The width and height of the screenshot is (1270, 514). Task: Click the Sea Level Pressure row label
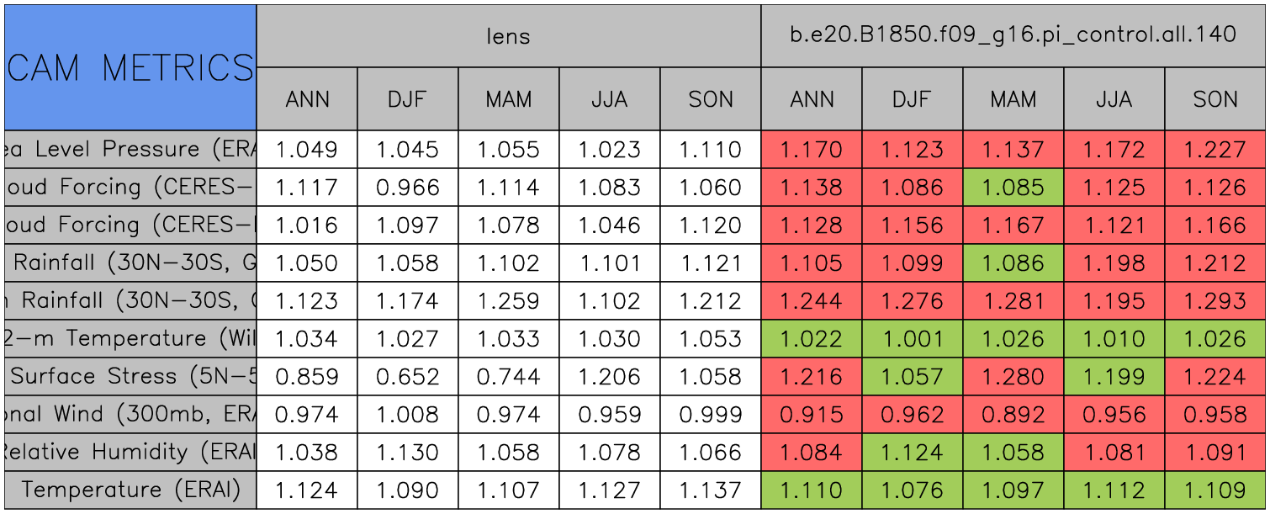coord(130,150)
